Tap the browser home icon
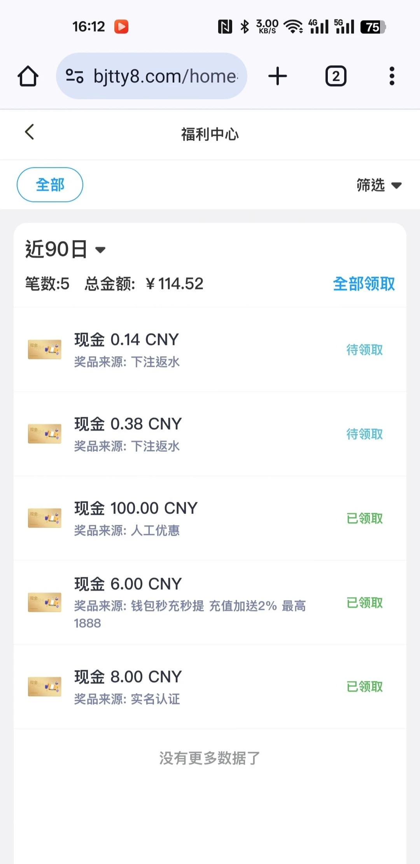420x864 pixels. [28, 76]
